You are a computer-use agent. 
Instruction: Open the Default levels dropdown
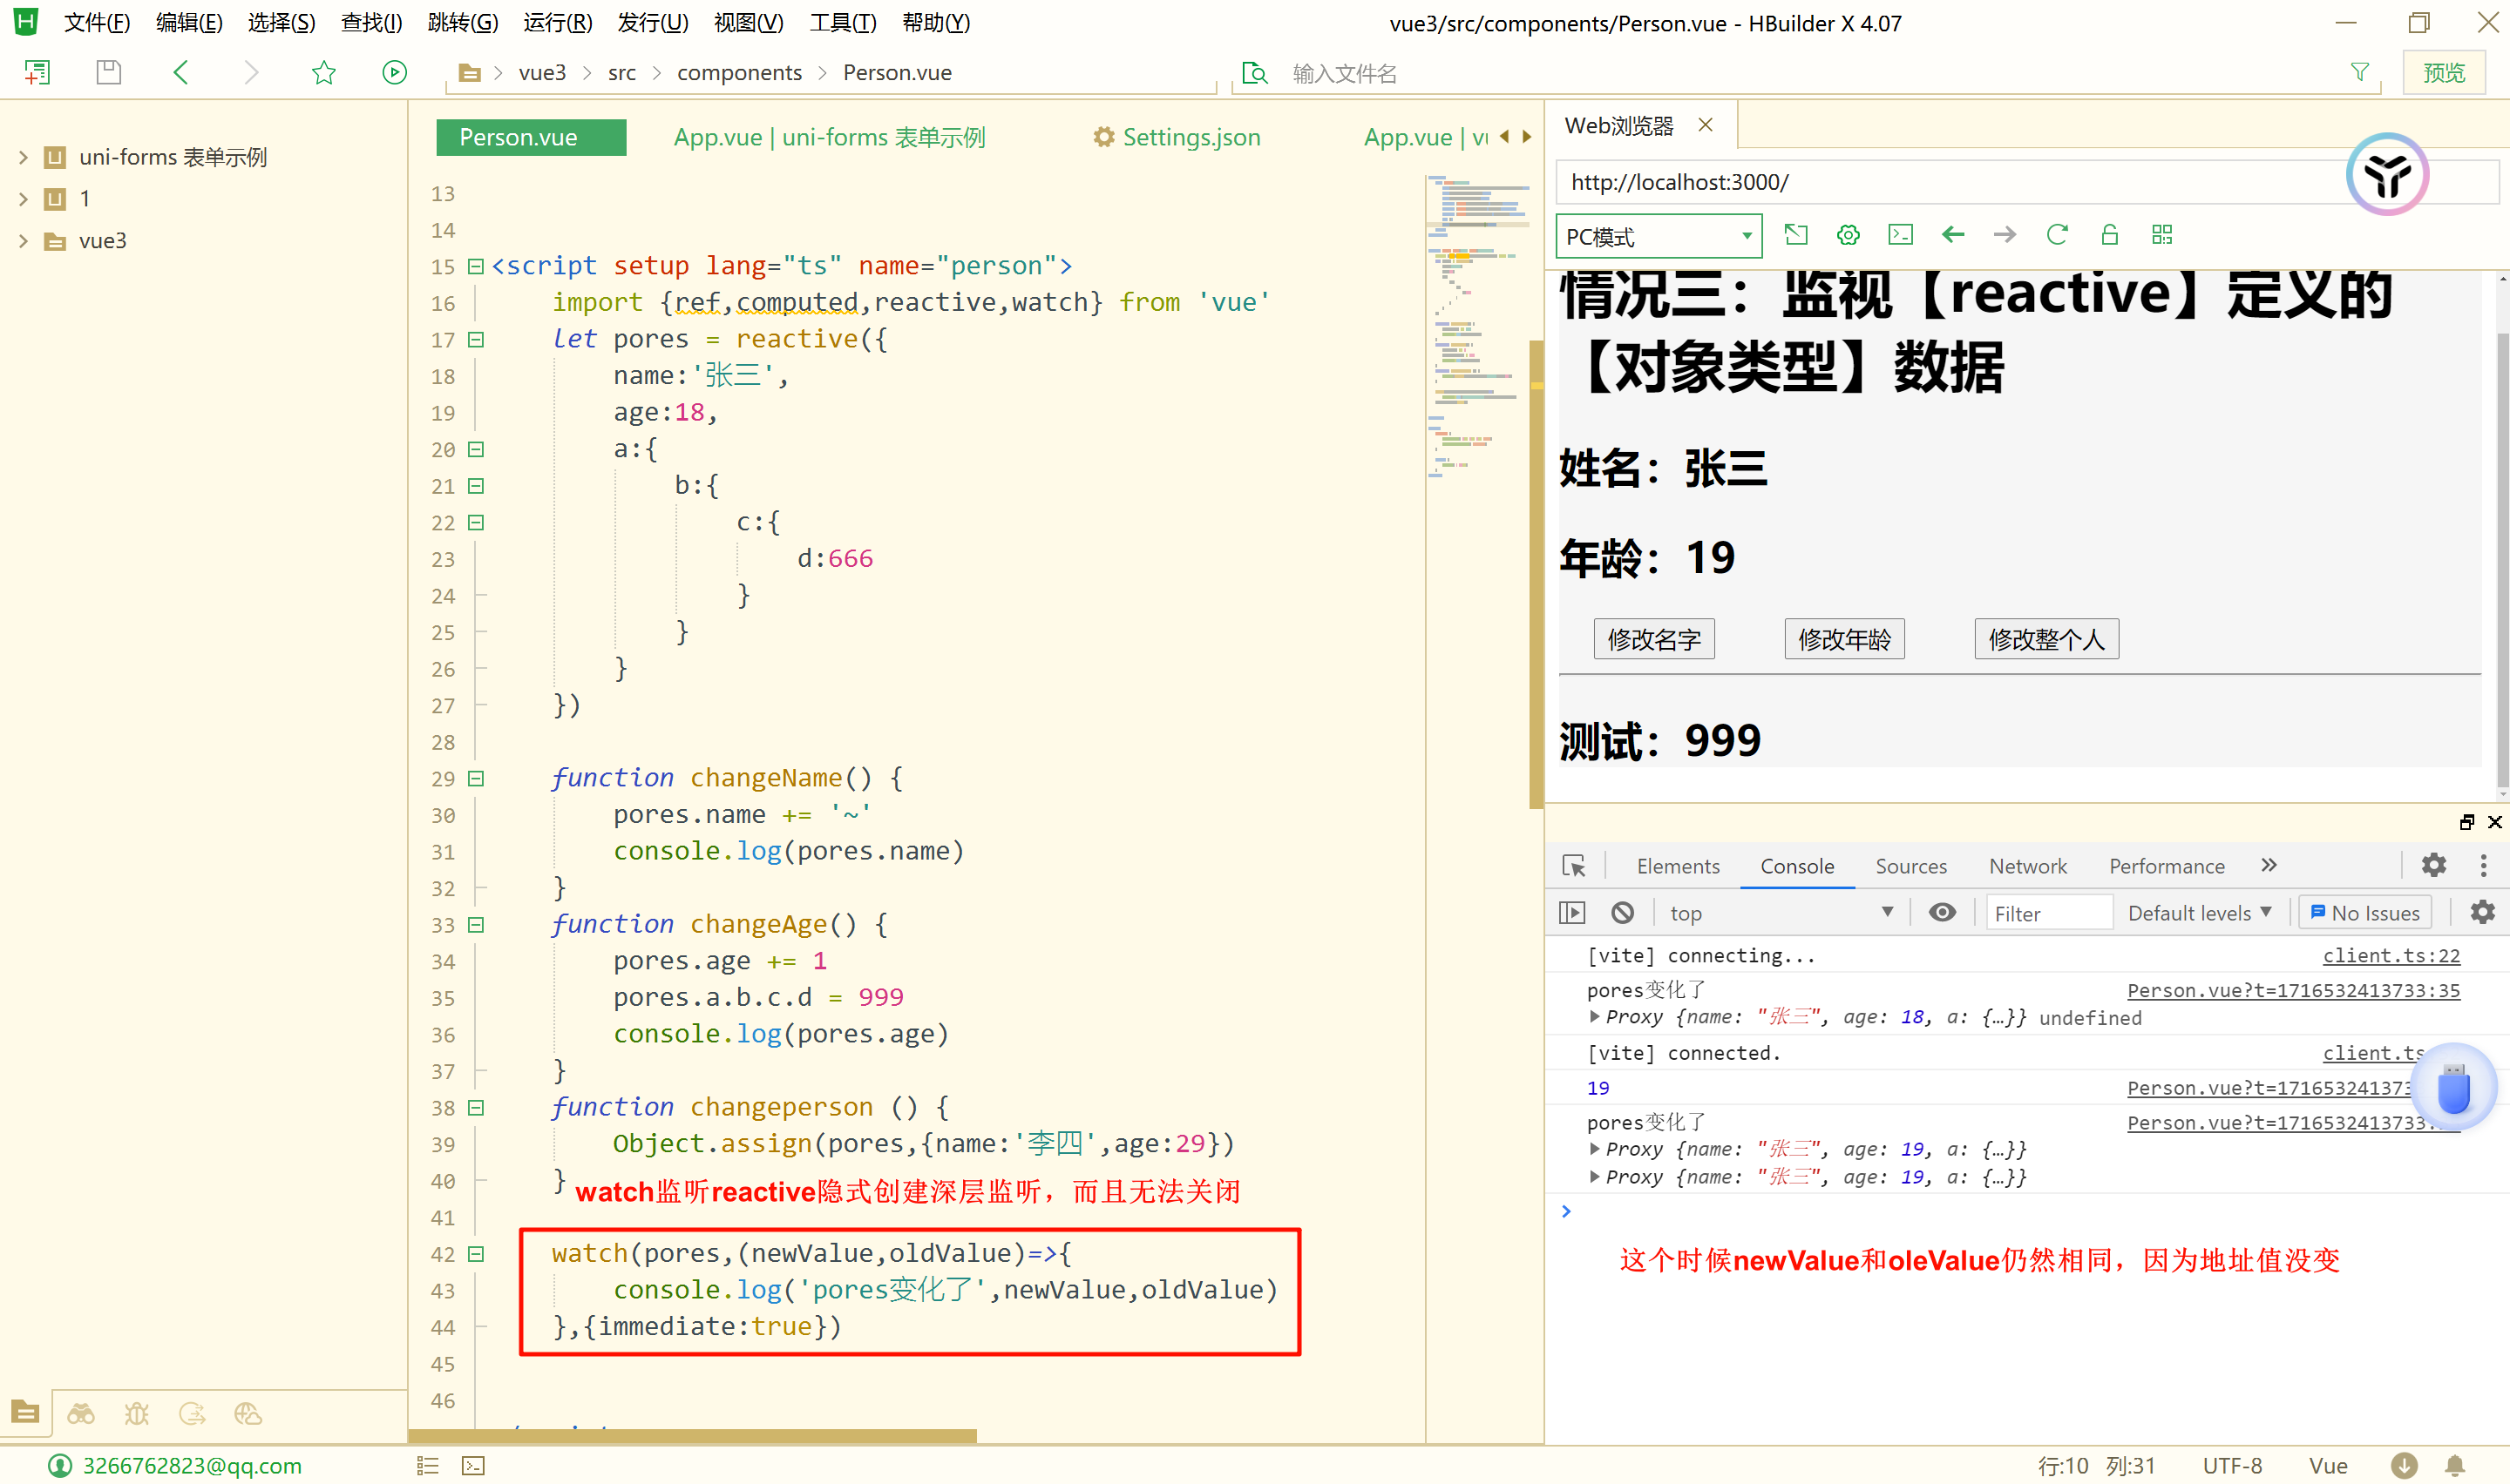point(2199,912)
